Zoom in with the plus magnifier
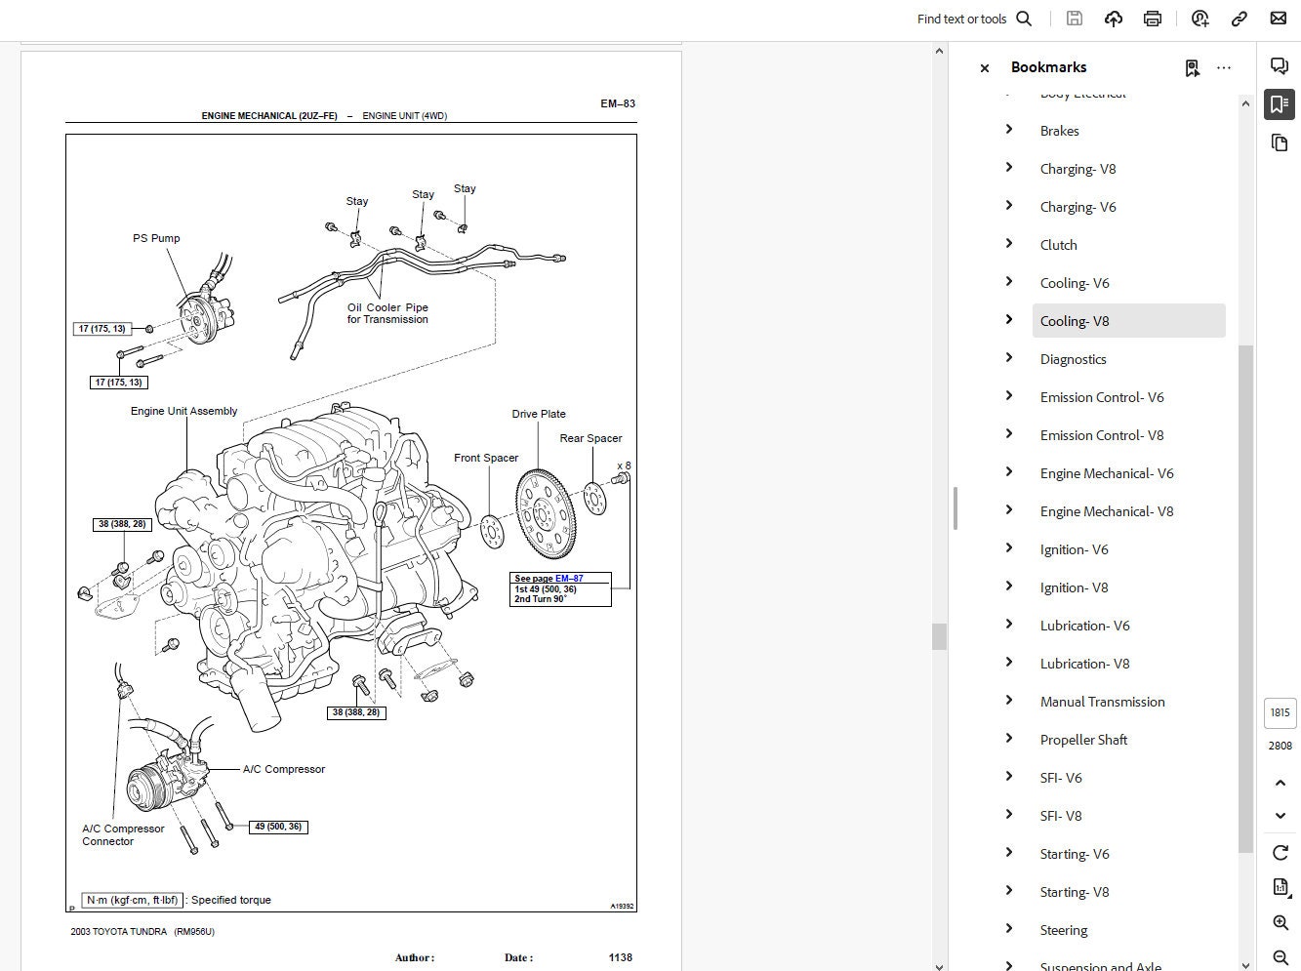 (1281, 923)
